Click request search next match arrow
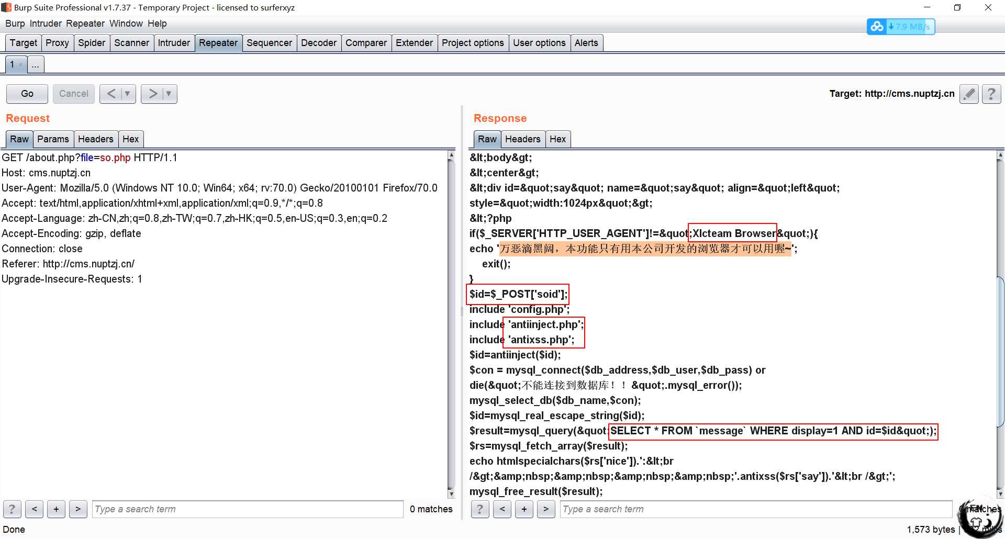The image size is (1005, 539). point(78,509)
